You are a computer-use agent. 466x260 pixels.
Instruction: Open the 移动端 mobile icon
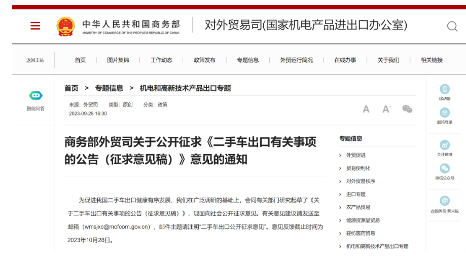445,89
